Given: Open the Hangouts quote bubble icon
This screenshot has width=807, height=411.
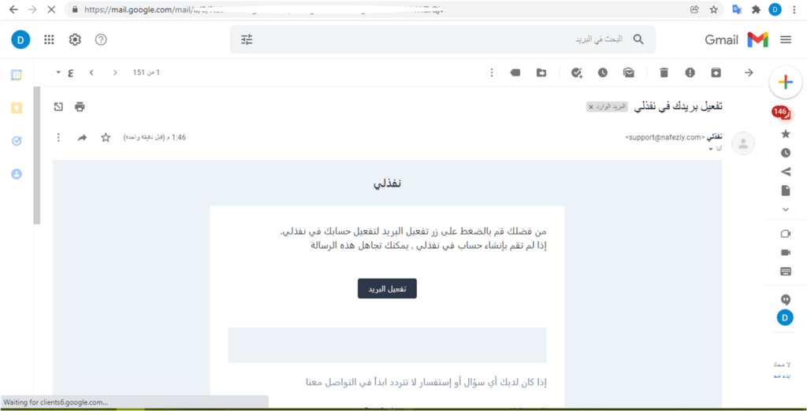Looking at the screenshot, I should coord(786,300).
